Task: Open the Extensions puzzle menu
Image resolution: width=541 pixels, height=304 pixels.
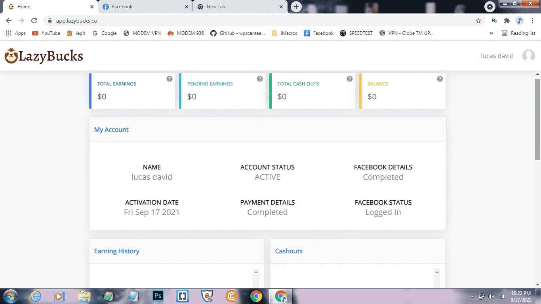Action: coord(507,21)
